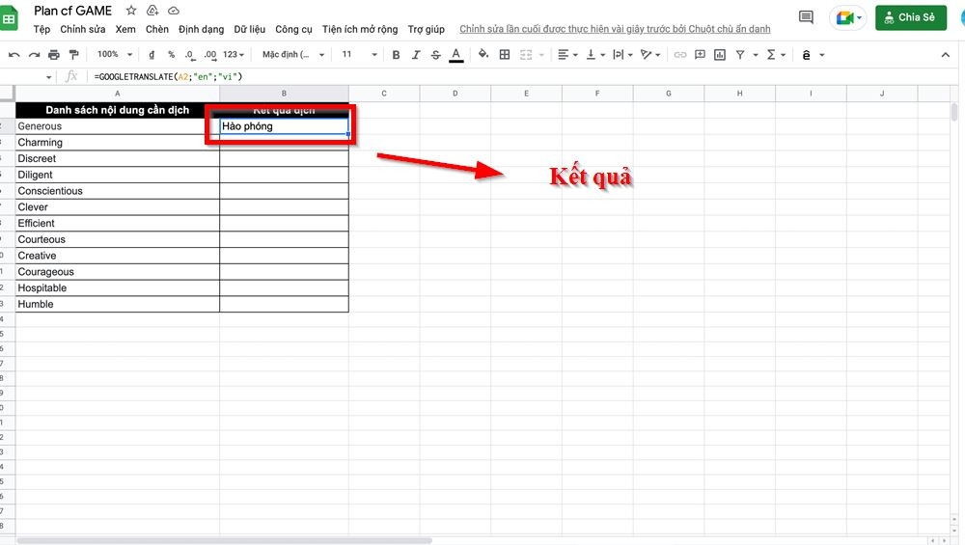Activate the paint format roller
The image size is (965, 545).
(74, 55)
